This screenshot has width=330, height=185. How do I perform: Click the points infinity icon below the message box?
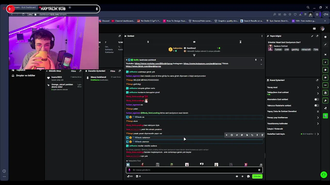click(130, 176)
